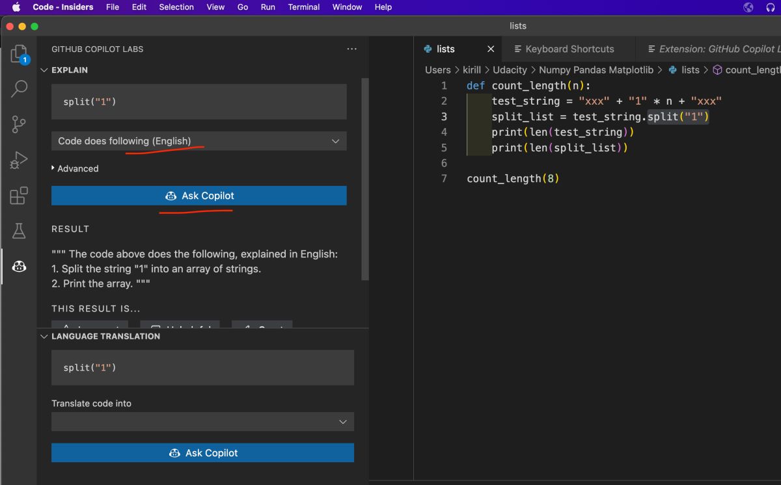
Task: Open the Code - Insiders app menu
Action: pos(63,7)
